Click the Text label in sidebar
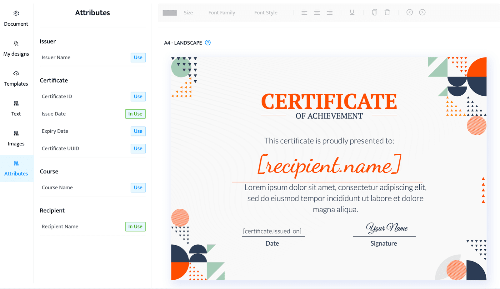 click(16, 114)
